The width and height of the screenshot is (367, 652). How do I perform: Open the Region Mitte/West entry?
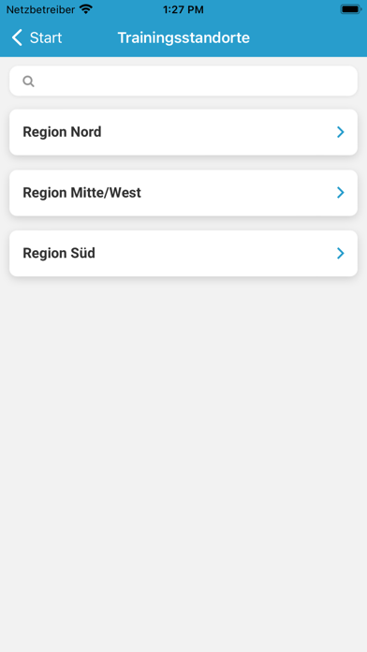point(183,193)
